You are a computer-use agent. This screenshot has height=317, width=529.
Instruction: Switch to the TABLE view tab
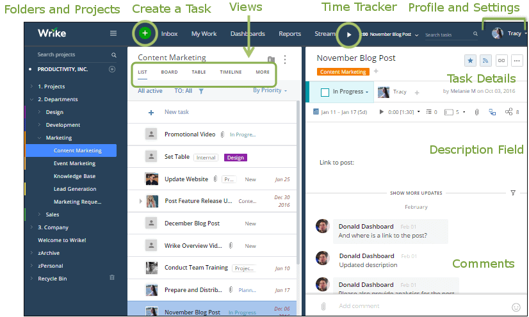coord(199,72)
